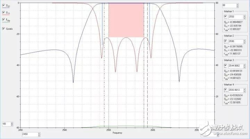Toggle Marker 4 checkbox
This screenshot has width=250, height=139.
pos(225,88)
